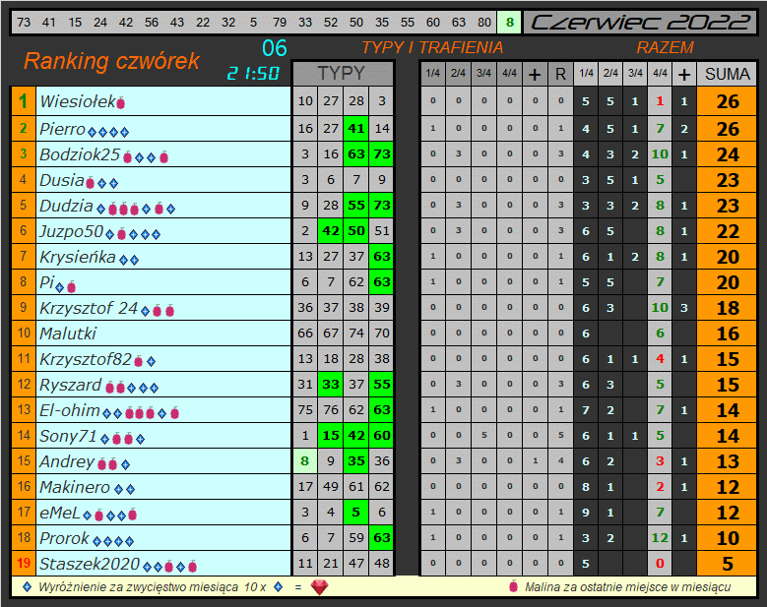Select player name Malutki
Screen dimensions: 767x607
(x=68, y=334)
